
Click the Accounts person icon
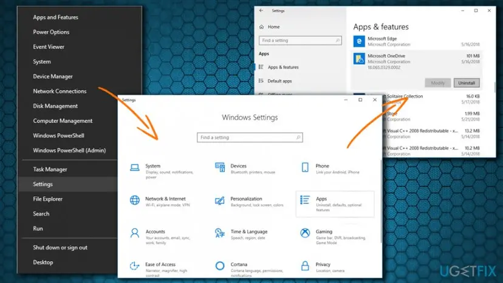pyautogui.click(x=135, y=233)
